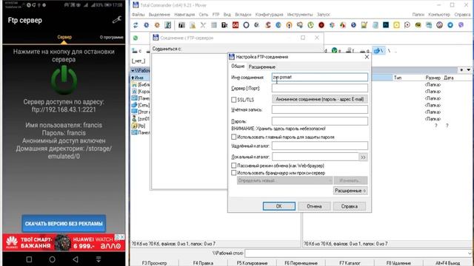Focus the Имя соединения input field

(320, 77)
